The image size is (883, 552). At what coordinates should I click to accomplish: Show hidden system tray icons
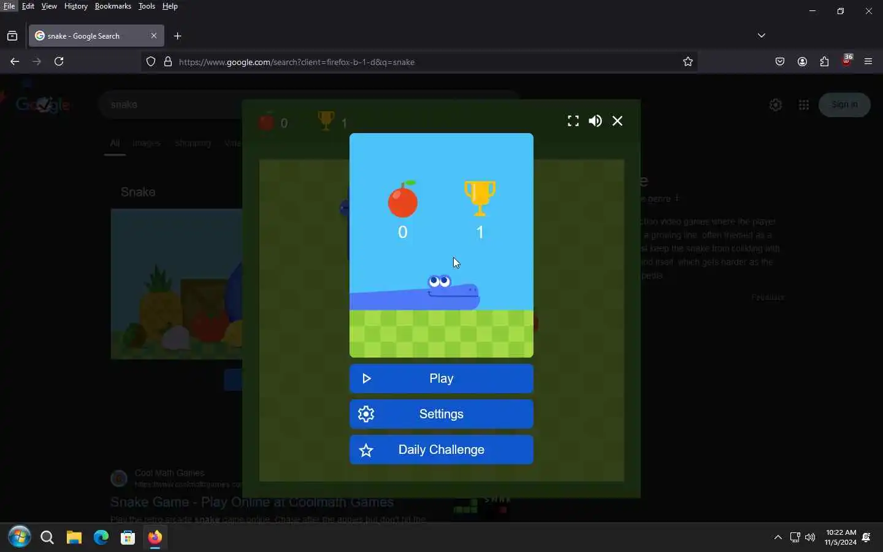pyautogui.click(x=778, y=537)
